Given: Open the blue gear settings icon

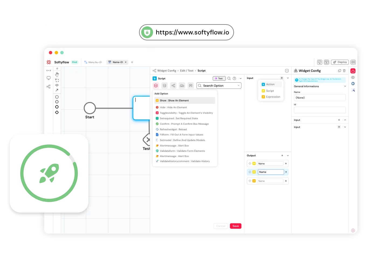Looking at the screenshot, I should (x=353, y=84).
